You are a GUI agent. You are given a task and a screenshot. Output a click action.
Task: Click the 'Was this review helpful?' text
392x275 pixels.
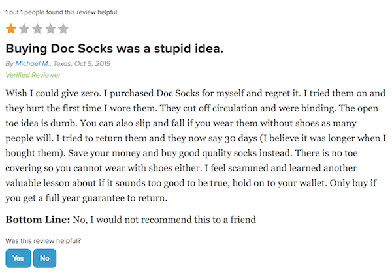pyautogui.click(x=43, y=241)
